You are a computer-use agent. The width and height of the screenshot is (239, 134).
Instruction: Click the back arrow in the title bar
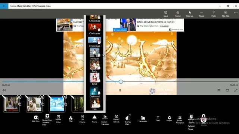[x=4, y=6]
